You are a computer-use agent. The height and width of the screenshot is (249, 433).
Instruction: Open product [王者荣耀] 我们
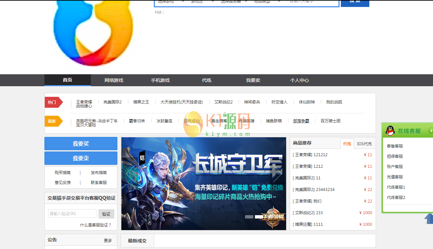click(x=307, y=201)
